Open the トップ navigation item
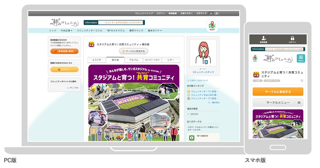This screenshot has height=168, width=320. (x=53, y=31)
